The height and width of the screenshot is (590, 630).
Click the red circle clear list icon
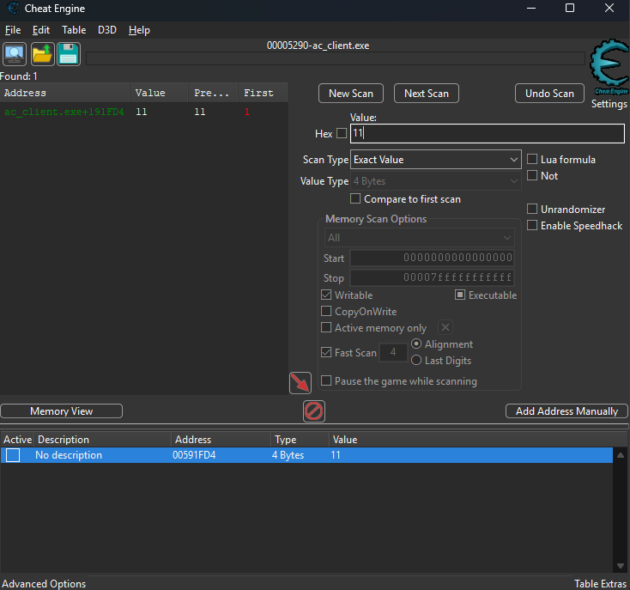coord(314,411)
